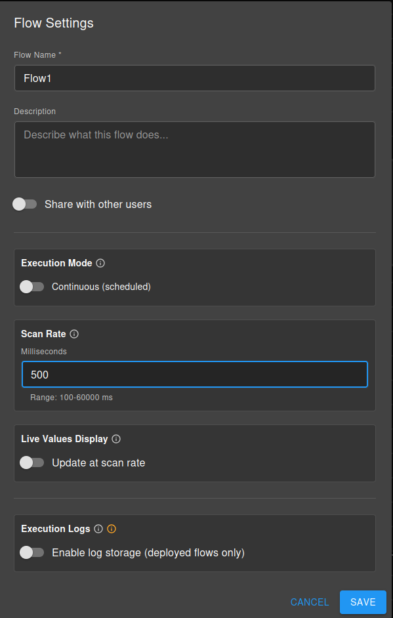Open the Execution Logs info icon
The image size is (393, 618).
pos(97,529)
